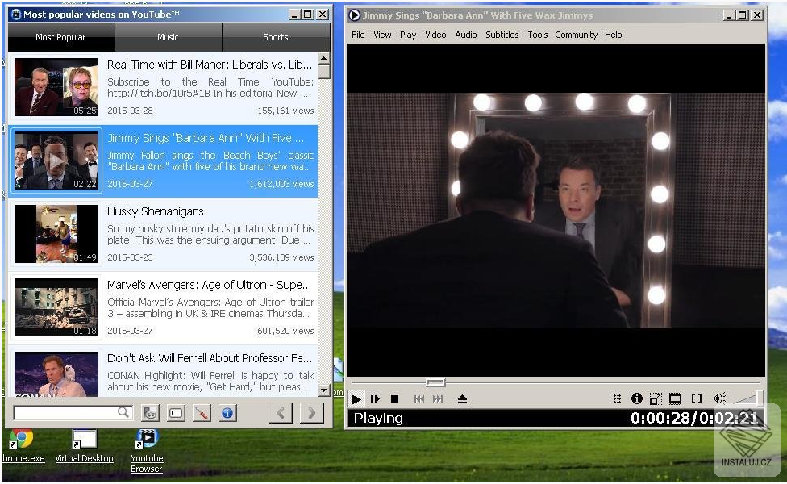Mute audio with speaker icon
The height and width of the screenshot is (484, 787).
[x=718, y=398]
